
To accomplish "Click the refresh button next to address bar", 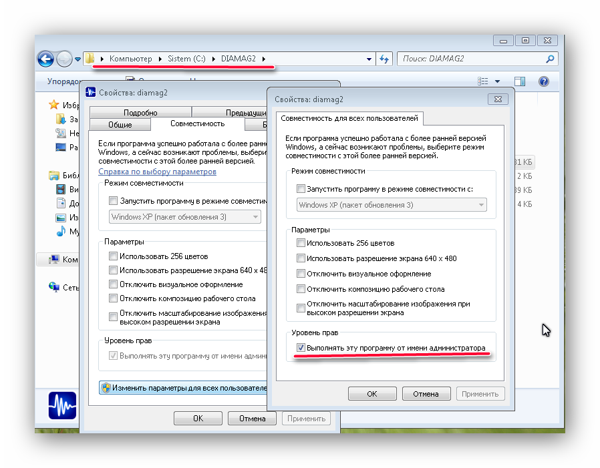I will point(384,59).
